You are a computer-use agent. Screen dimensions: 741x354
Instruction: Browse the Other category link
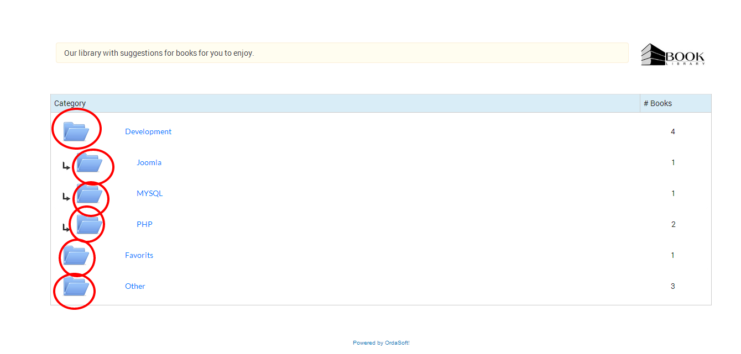coord(135,286)
